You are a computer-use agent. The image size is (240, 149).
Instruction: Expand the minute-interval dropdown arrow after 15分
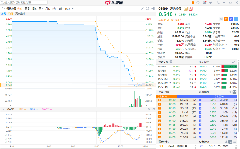point(73,9)
